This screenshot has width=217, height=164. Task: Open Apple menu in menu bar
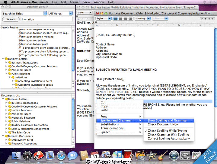(x=5, y=2)
